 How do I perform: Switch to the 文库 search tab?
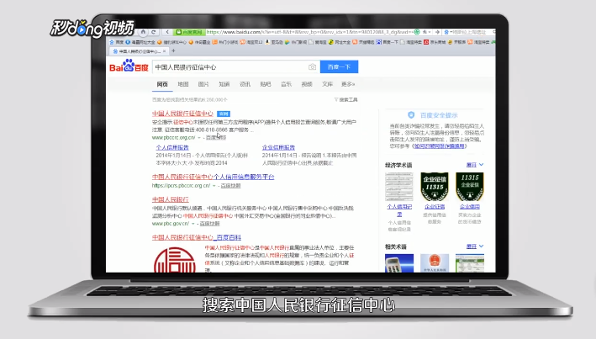click(x=327, y=84)
